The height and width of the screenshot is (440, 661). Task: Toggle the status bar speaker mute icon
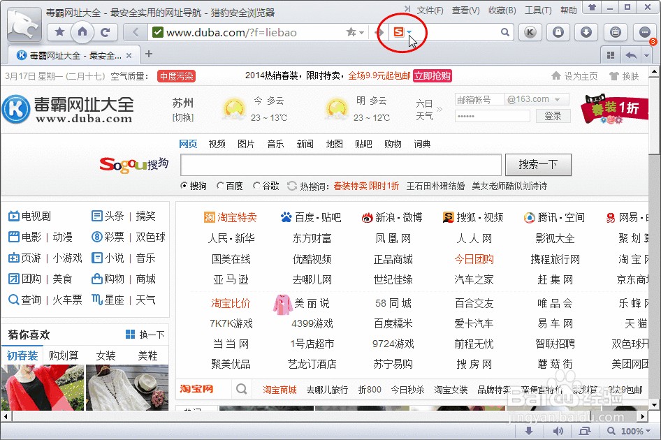(x=558, y=431)
